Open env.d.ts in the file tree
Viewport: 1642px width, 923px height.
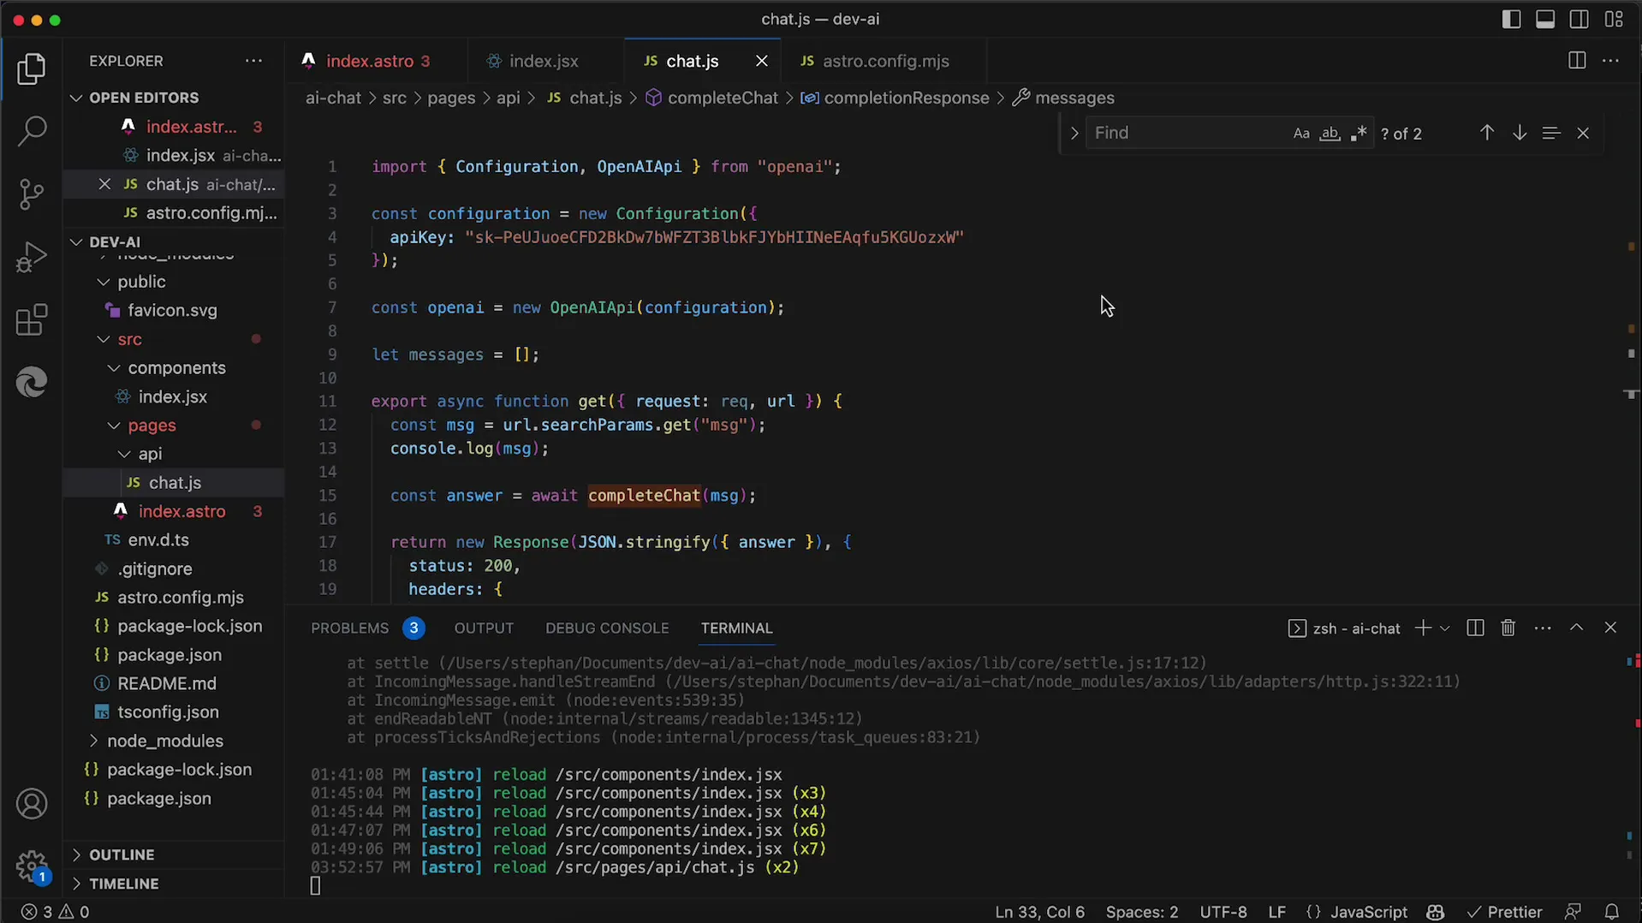pyautogui.click(x=158, y=540)
